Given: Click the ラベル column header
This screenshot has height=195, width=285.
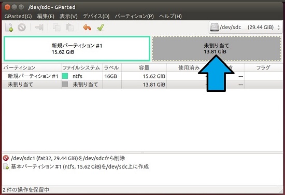Looking at the screenshot, I should (x=112, y=67).
